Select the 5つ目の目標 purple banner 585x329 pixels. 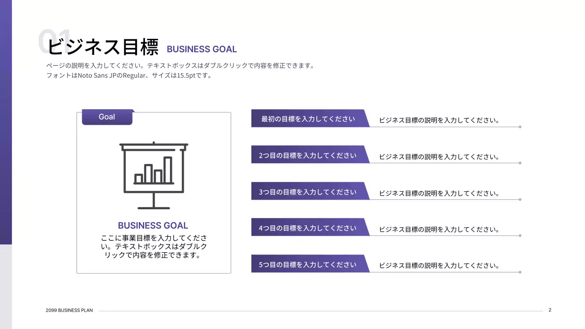pos(308,265)
